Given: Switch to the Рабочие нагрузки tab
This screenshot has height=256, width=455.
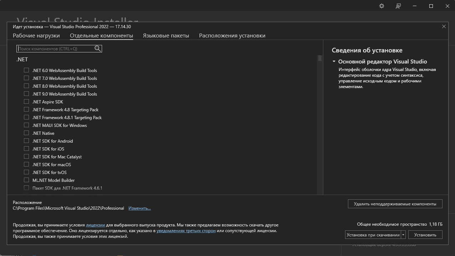Looking at the screenshot, I should pyautogui.click(x=36, y=36).
